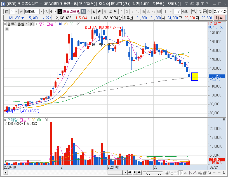The width and height of the screenshot is (228, 177).
Task: Click the rewind replay button
Action: pos(130,173)
